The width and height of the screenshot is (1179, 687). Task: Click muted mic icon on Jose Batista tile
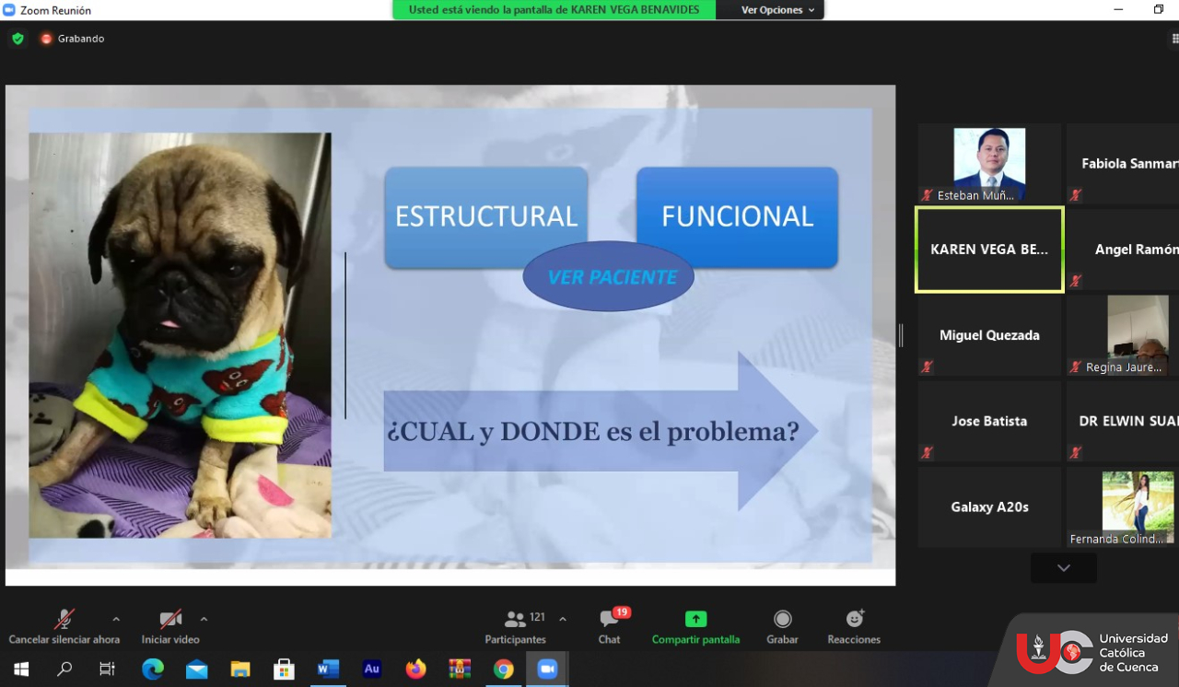[927, 452]
